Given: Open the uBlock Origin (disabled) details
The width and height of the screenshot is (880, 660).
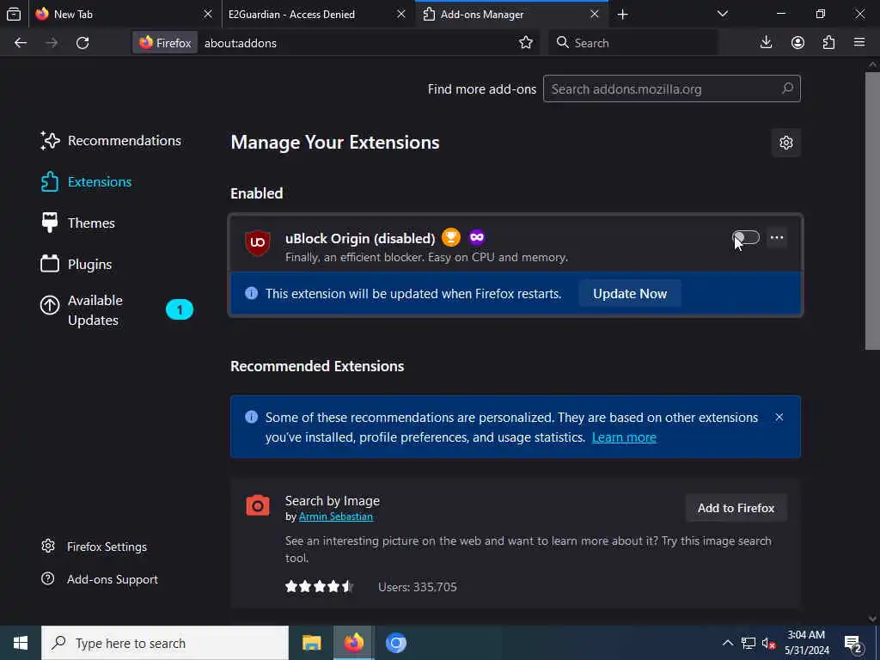Looking at the screenshot, I should click(x=360, y=238).
